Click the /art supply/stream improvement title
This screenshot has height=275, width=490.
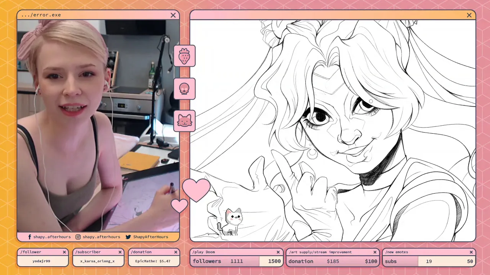(320, 252)
